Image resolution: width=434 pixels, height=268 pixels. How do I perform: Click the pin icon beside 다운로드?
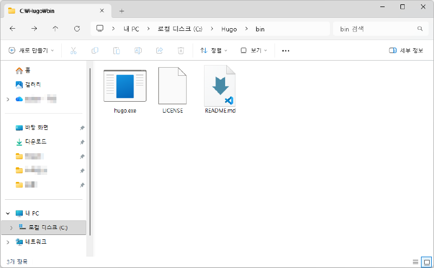[x=82, y=142]
